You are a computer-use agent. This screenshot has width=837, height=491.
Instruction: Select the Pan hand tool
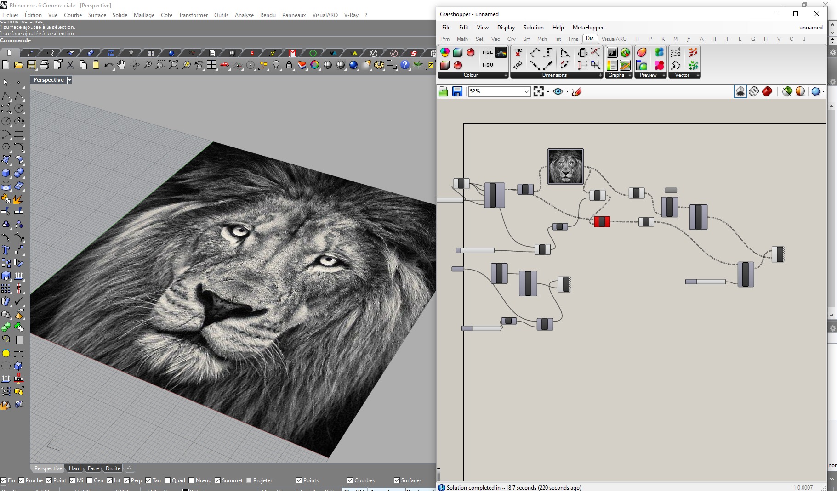click(x=121, y=65)
